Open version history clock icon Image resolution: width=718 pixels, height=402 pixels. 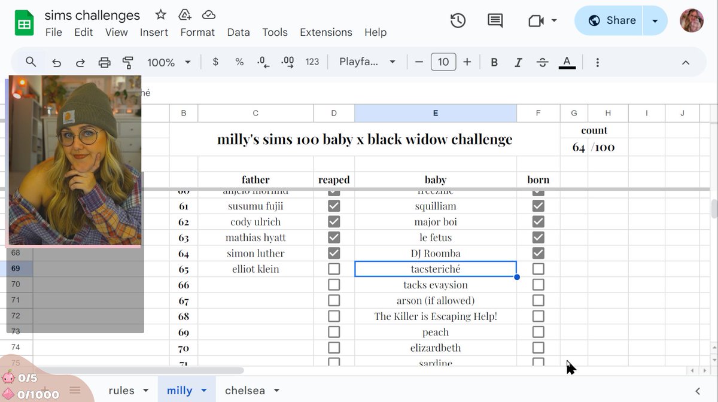click(x=458, y=21)
